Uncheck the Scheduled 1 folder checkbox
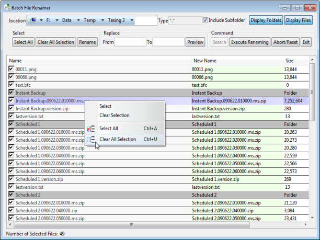The height and width of the screenshot is (240, 320). (12, 124)
